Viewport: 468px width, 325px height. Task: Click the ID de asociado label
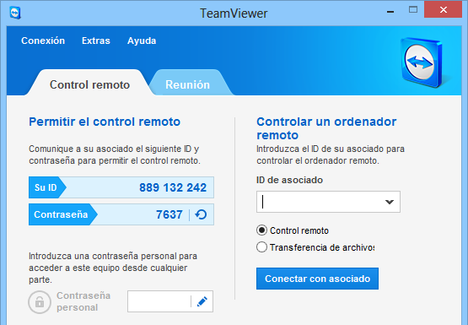(x=289, y=180)
